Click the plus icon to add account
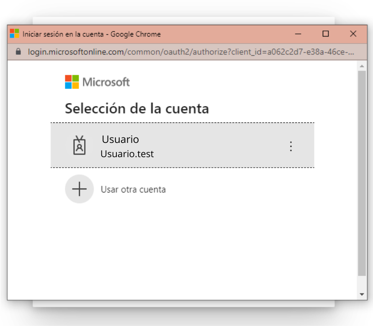Screen dimensions: 373x326 click(x=79, y=189)
